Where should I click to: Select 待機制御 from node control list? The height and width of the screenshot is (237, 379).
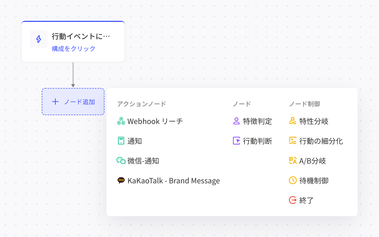coord(309,180)
